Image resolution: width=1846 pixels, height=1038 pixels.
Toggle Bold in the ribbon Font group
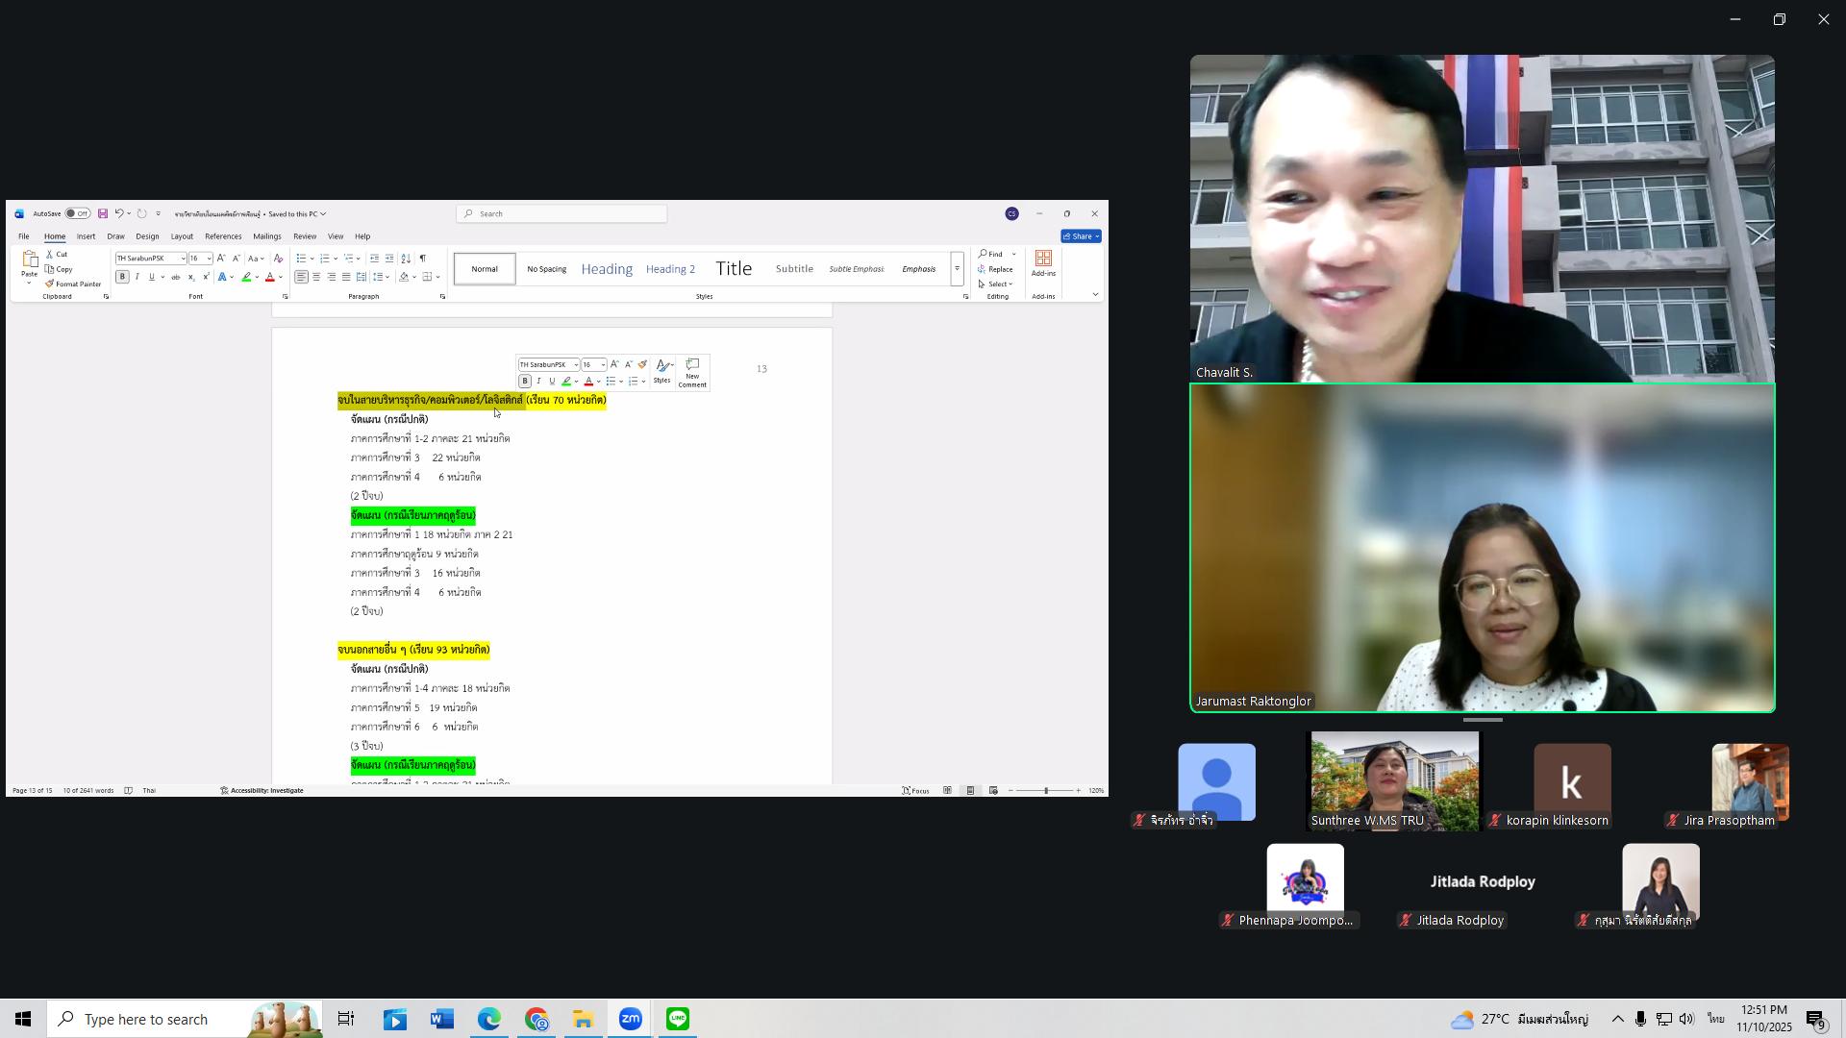point(122,278)
